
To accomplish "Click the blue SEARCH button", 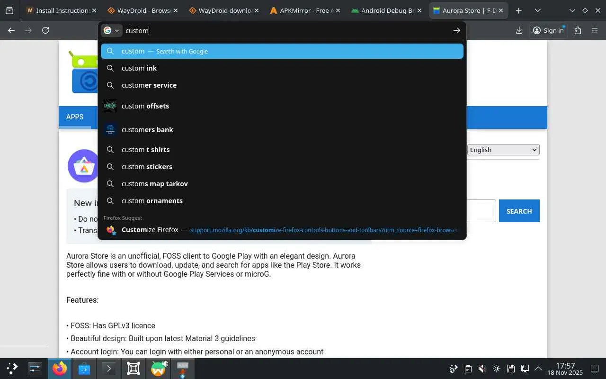I will (519, 211).
